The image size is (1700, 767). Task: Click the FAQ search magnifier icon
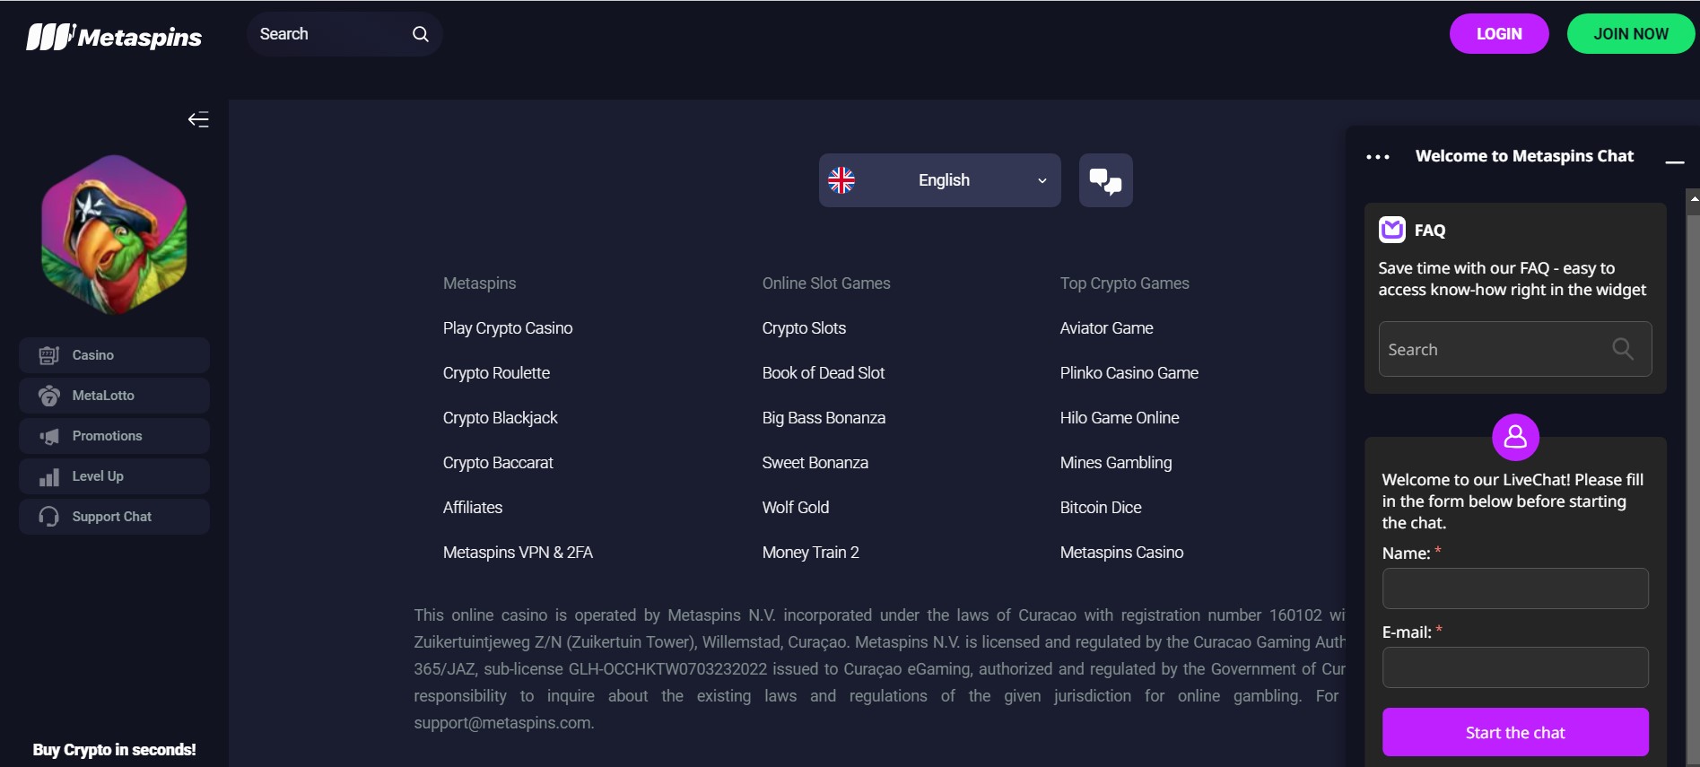pos(1622,349)
